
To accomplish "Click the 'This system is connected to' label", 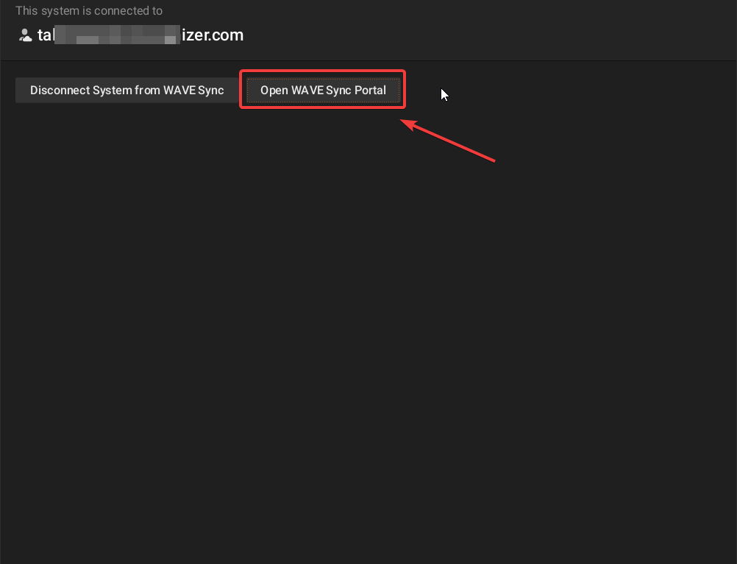I will [x=89, y=11].
